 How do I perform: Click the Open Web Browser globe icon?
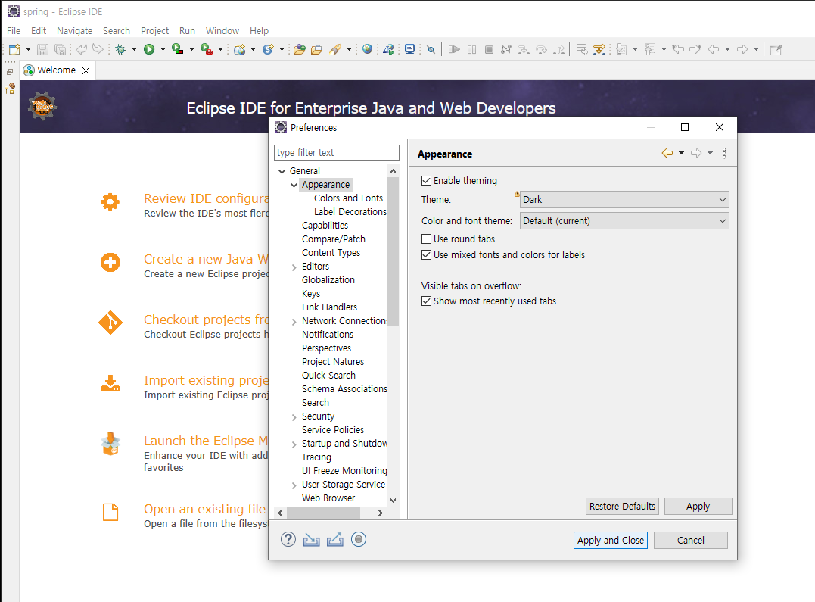pyautogui.click(x=368, y=49)
